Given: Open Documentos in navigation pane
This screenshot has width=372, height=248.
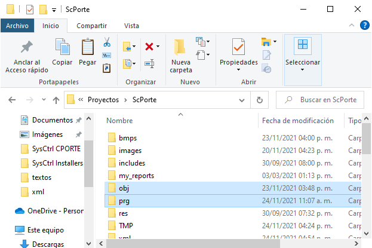Looking at the screenshot, I should pyautogui.click(x=53, y=120).
